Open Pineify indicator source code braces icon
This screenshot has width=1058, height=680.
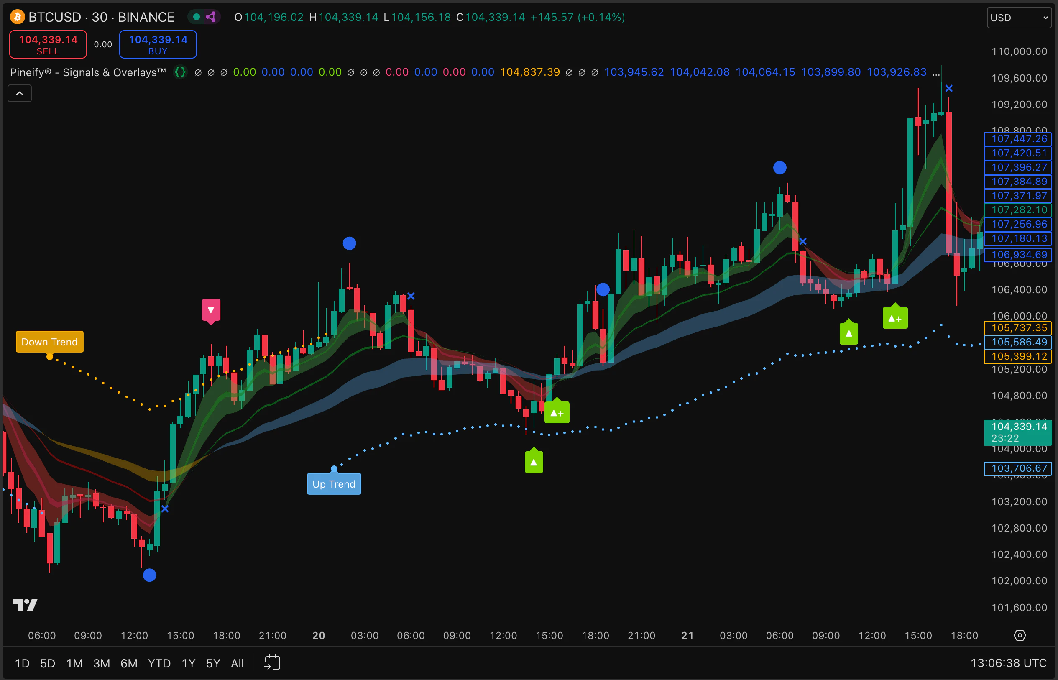(x=180, y=72)
